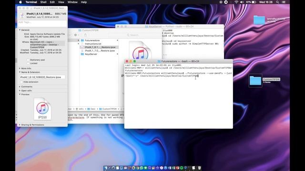Collapse the General section
Viewport: 305px width, 171px height.
point(20,30)
